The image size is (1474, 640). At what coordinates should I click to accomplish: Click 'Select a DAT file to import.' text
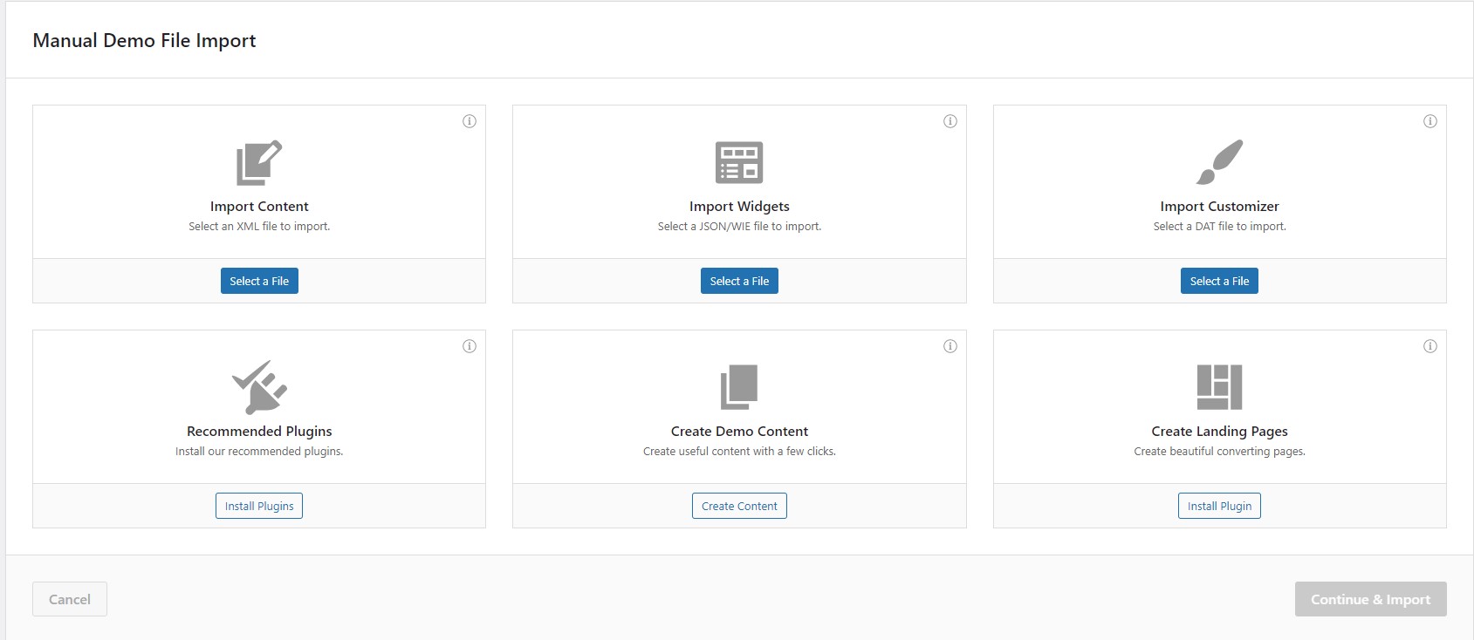point(1219,227)
